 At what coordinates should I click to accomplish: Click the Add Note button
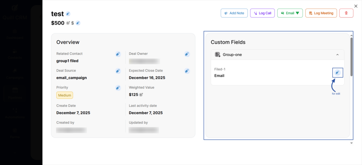234,13
